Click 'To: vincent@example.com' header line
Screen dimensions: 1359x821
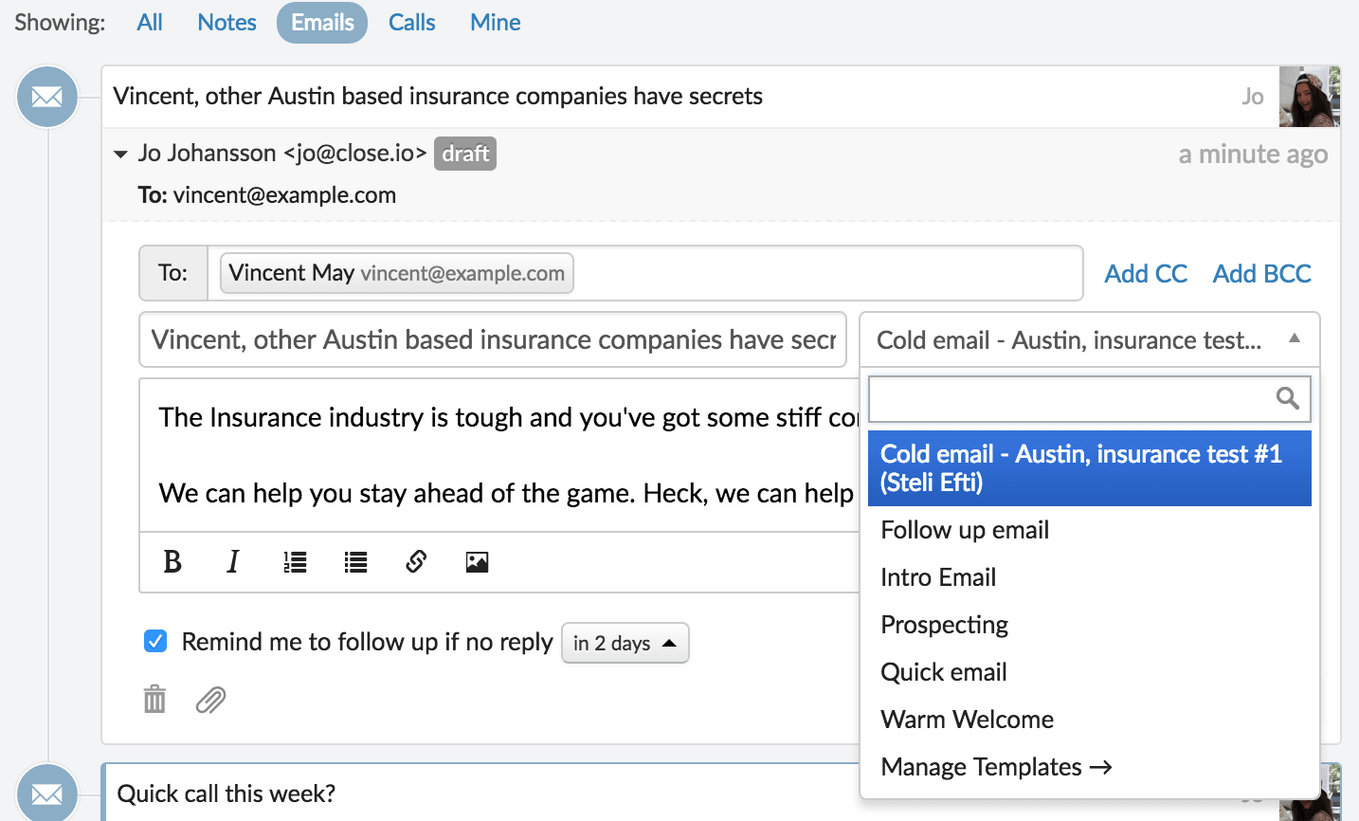pyautogui.click(x=267, y=195)
